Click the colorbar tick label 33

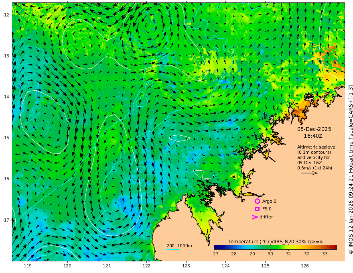325,254
